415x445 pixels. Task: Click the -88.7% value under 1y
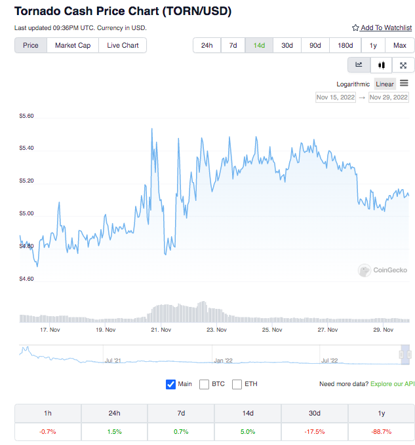(x=381, y=432)
